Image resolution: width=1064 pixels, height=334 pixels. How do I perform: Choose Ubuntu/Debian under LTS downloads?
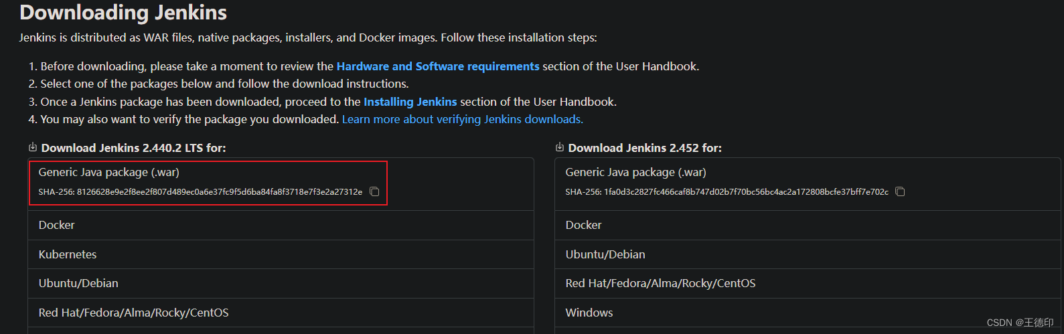click(281, 283)
